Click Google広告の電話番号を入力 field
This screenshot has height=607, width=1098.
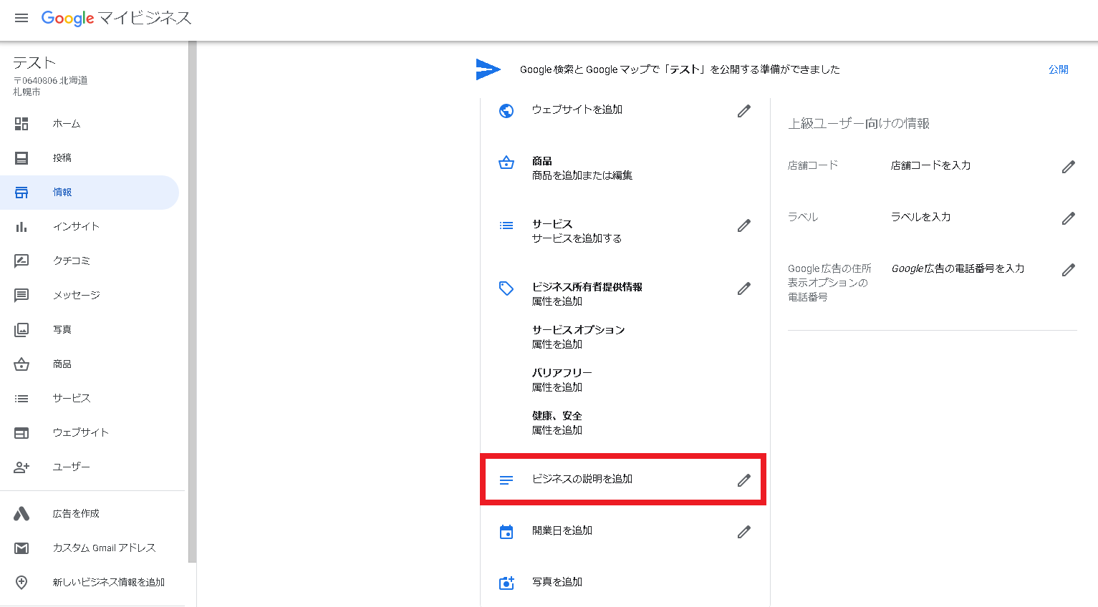[x=958, y=268]
